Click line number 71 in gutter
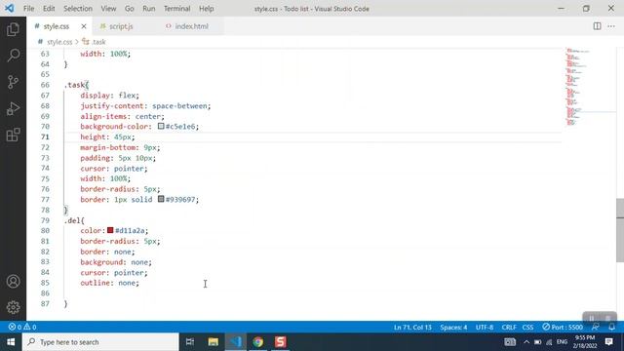 click(x=45, y=136)
